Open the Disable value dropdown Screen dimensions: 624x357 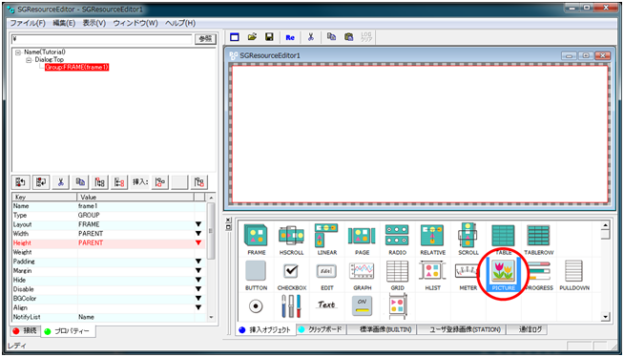198,289
